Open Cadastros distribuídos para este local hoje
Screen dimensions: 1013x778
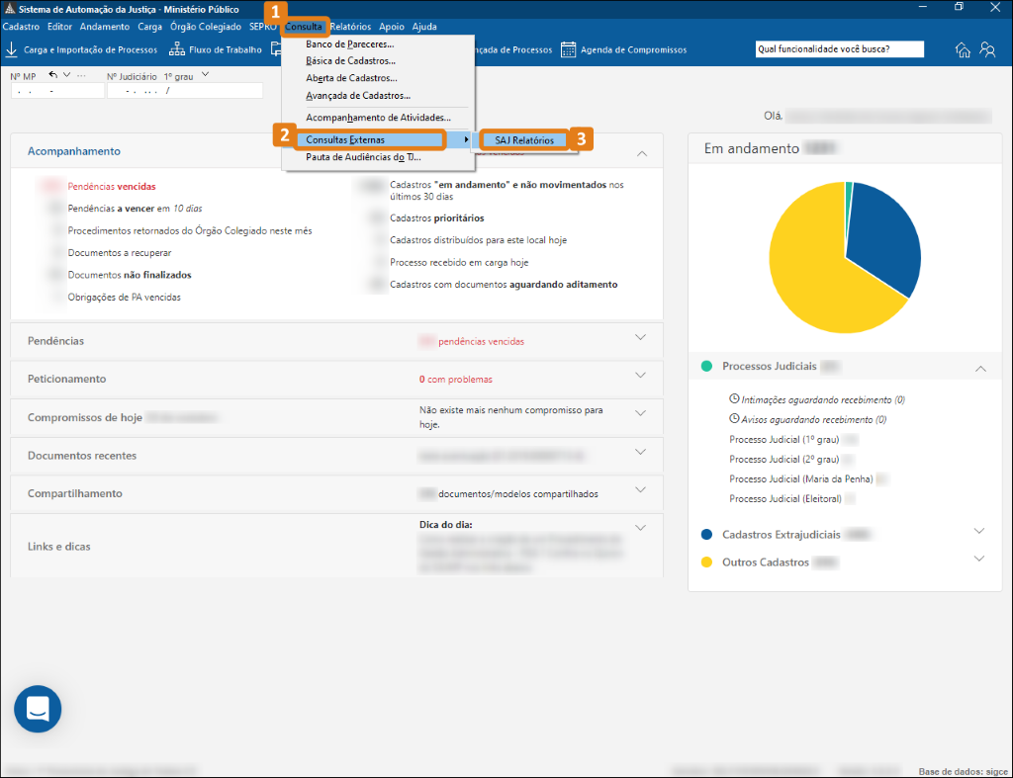pos(478,240)
